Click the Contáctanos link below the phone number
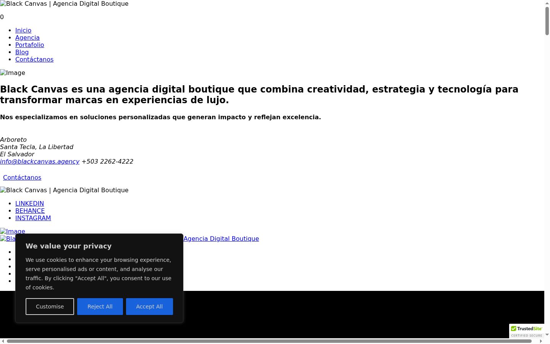 coord(22,177)
